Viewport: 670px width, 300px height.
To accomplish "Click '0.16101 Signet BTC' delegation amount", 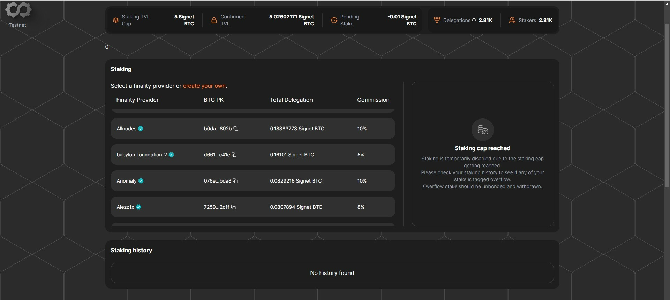I will click(x=292, y=155).
